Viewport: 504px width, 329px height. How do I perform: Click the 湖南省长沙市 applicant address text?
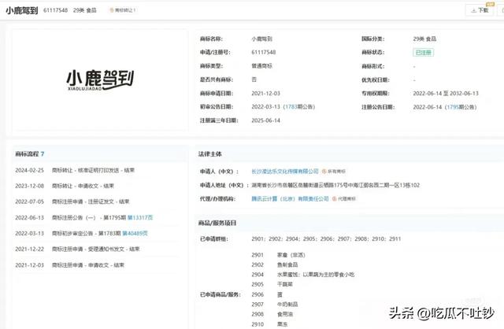pos(335,185)
